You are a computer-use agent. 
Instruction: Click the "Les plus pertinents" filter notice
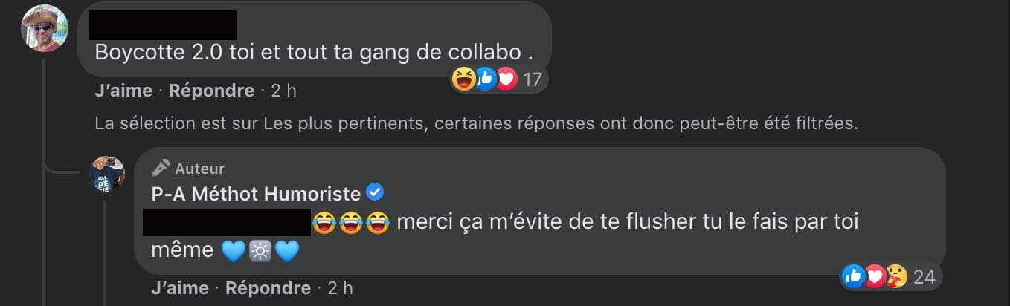point(476,124)
